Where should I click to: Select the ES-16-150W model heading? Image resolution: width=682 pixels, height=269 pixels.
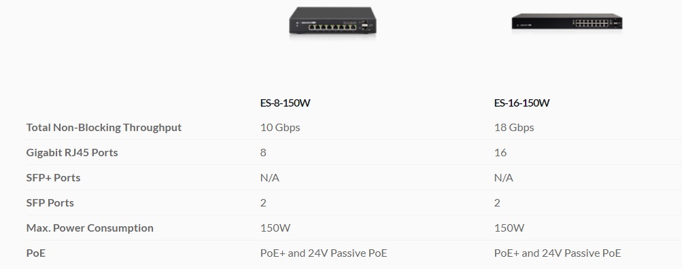(x=522, y=103)
